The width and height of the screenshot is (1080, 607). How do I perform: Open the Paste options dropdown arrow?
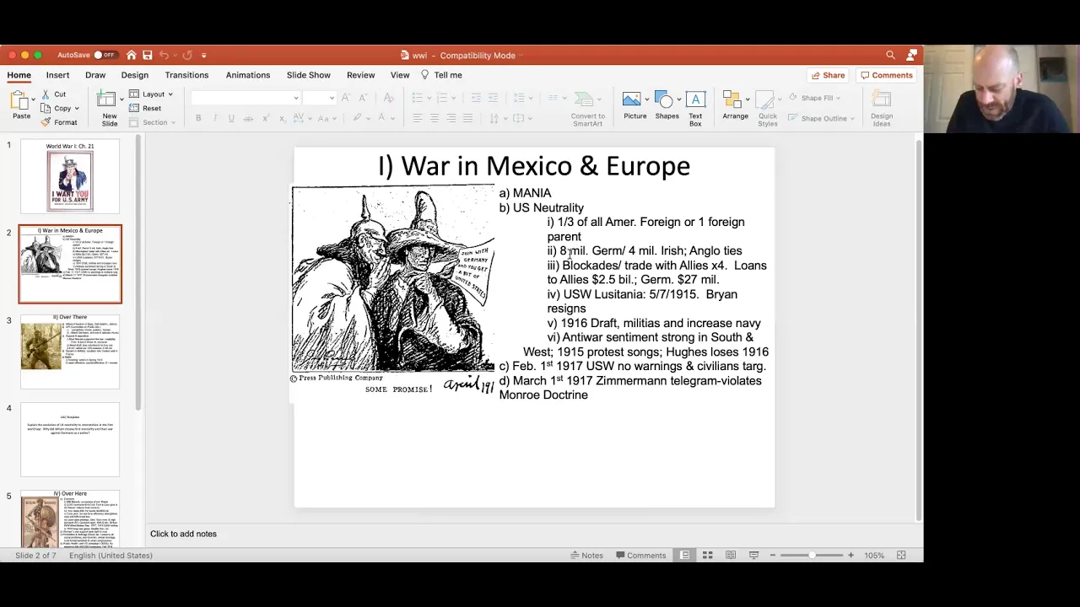[x=33, y=100]
